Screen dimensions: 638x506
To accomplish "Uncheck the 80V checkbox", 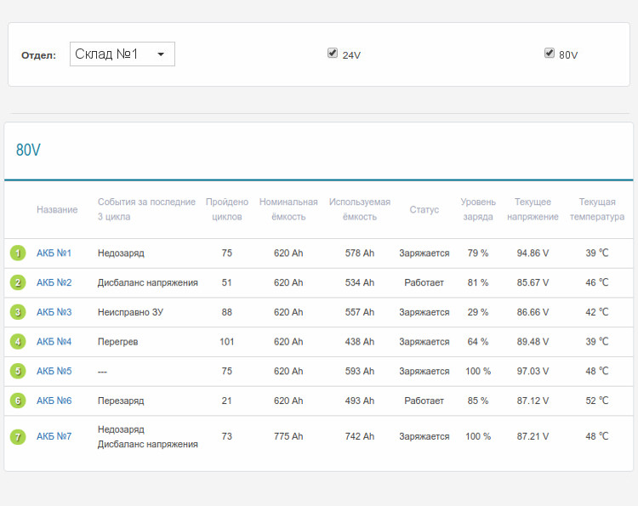I will tap(550, 53).
